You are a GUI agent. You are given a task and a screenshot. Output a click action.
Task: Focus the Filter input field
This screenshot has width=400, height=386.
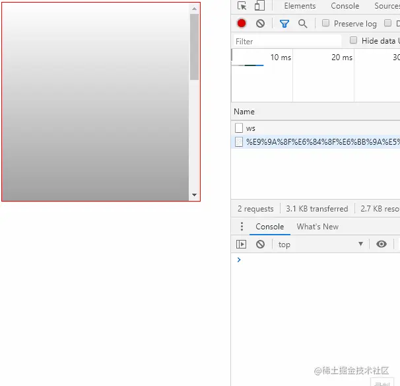tap(288, 41)
